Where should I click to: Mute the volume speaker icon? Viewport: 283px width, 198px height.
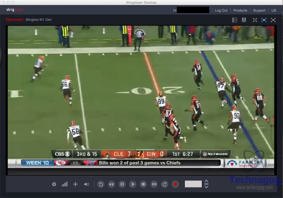coord(87,184)
